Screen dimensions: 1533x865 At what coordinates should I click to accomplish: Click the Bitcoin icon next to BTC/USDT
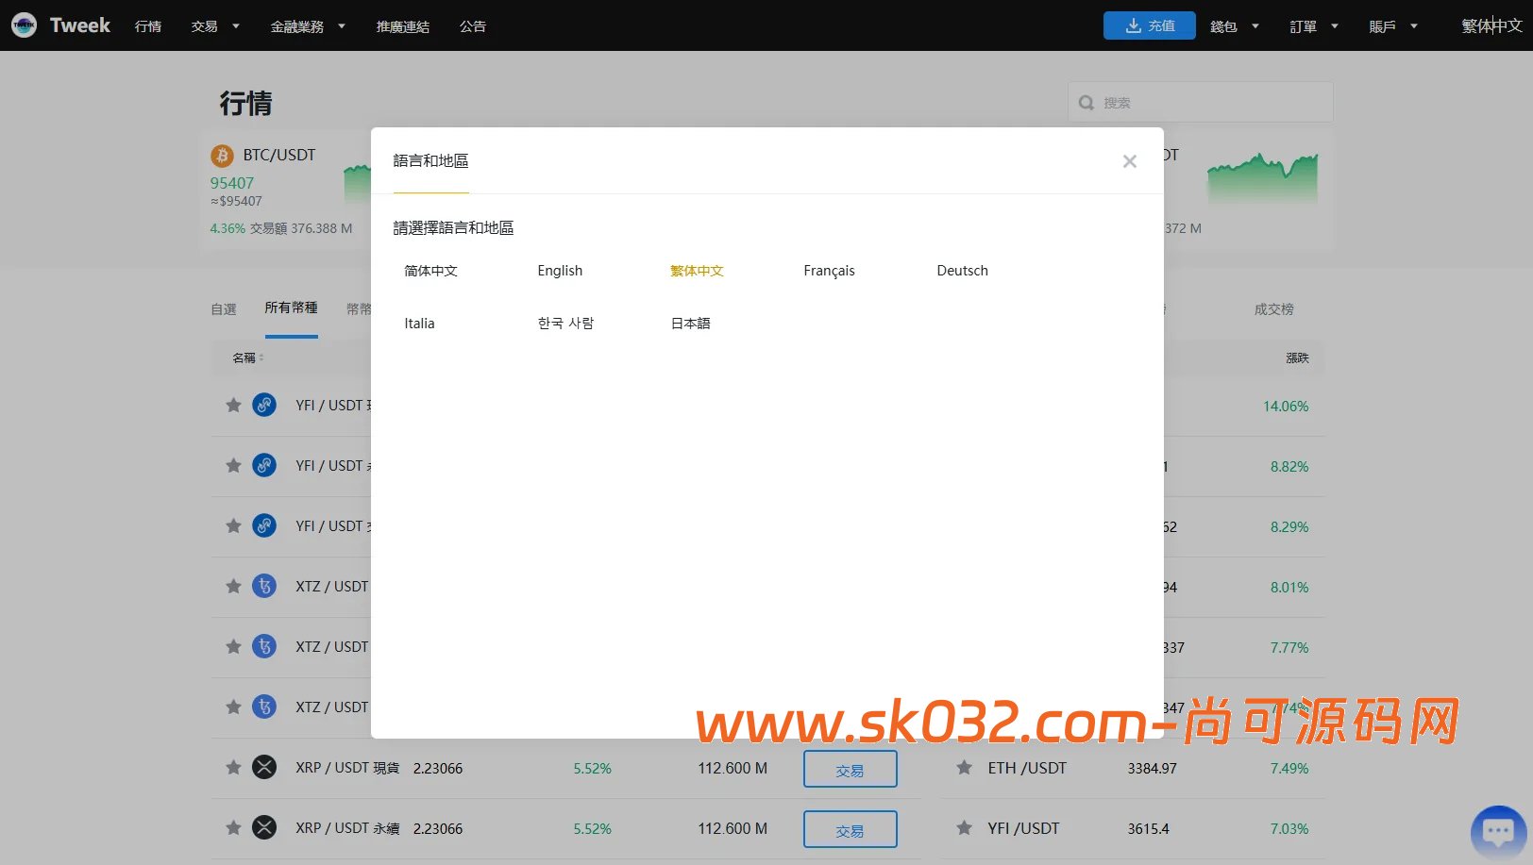(x=223, y=155)
